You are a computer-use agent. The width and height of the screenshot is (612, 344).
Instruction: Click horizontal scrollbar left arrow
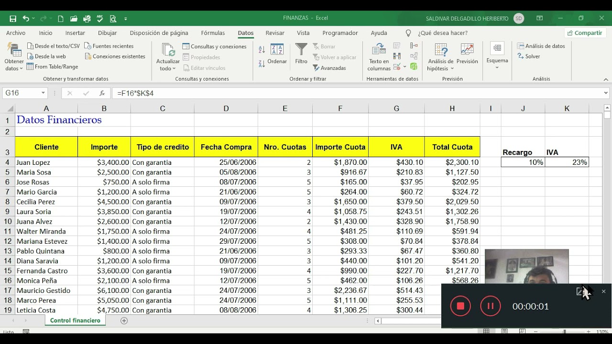coord(378,321)
